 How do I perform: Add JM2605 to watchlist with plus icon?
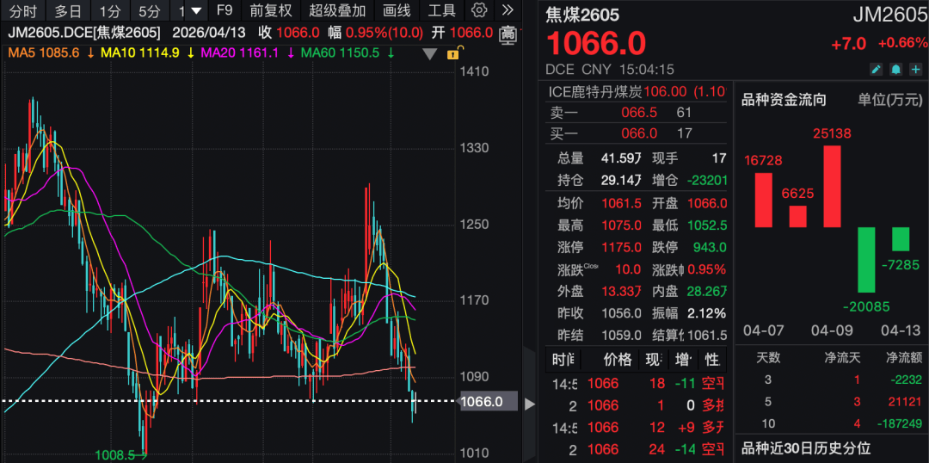click(916, 70)
